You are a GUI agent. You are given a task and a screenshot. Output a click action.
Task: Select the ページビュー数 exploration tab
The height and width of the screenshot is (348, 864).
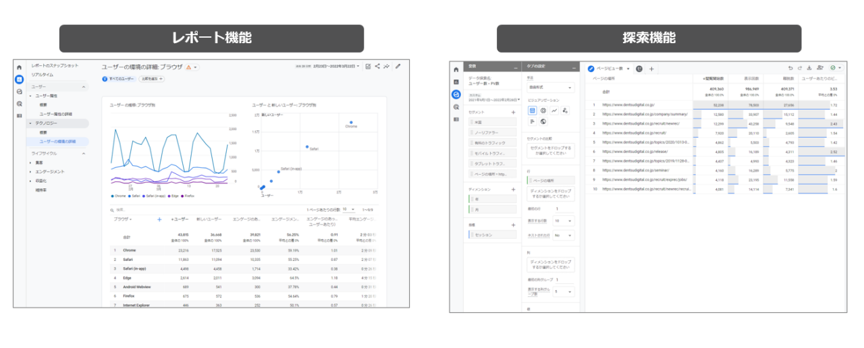point(609,69)
